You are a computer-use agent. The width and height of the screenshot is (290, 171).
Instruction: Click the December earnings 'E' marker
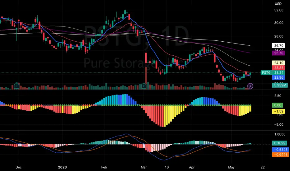pos(16,86)
